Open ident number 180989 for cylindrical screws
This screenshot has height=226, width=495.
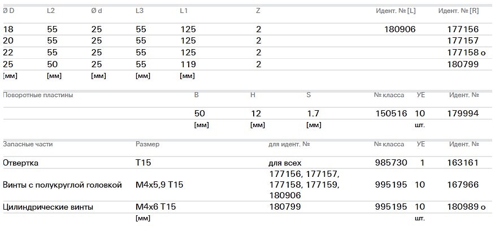tap(462, 207)
